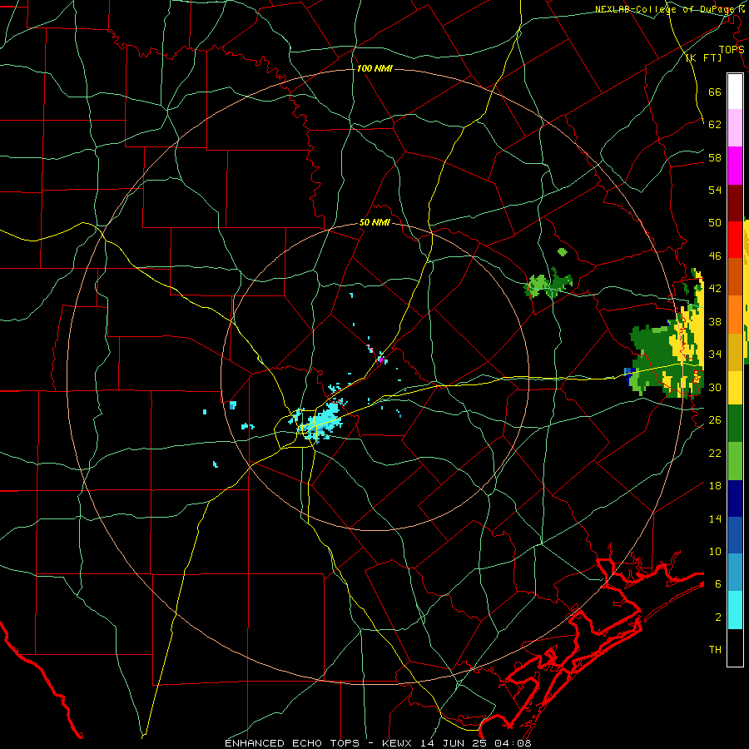Click the dark green legend swatch
Image resolution: width=749 pixels, height=749 pixels.
pyautogui.click(x=735, y=424)
